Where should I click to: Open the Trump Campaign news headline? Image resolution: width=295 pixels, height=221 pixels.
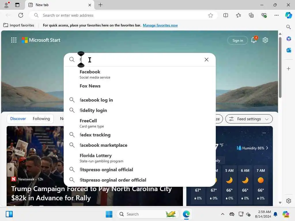[91, 193]
